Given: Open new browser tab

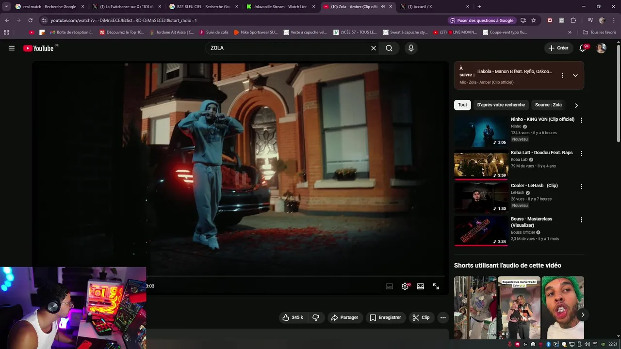Looking at the screenshot, I should (479, 7).
